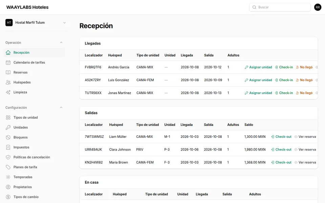Click the Calendario de tarifas calendar icon

pos(8,63)
